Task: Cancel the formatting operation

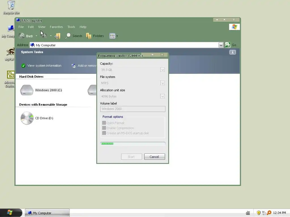Action: point(154,157)
